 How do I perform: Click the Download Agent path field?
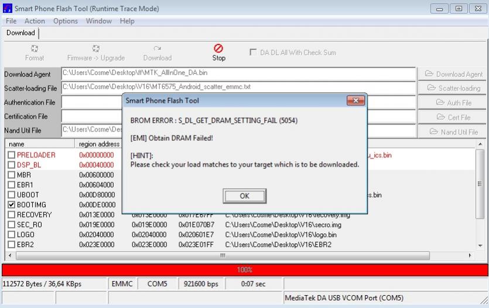tap(238, 74)
